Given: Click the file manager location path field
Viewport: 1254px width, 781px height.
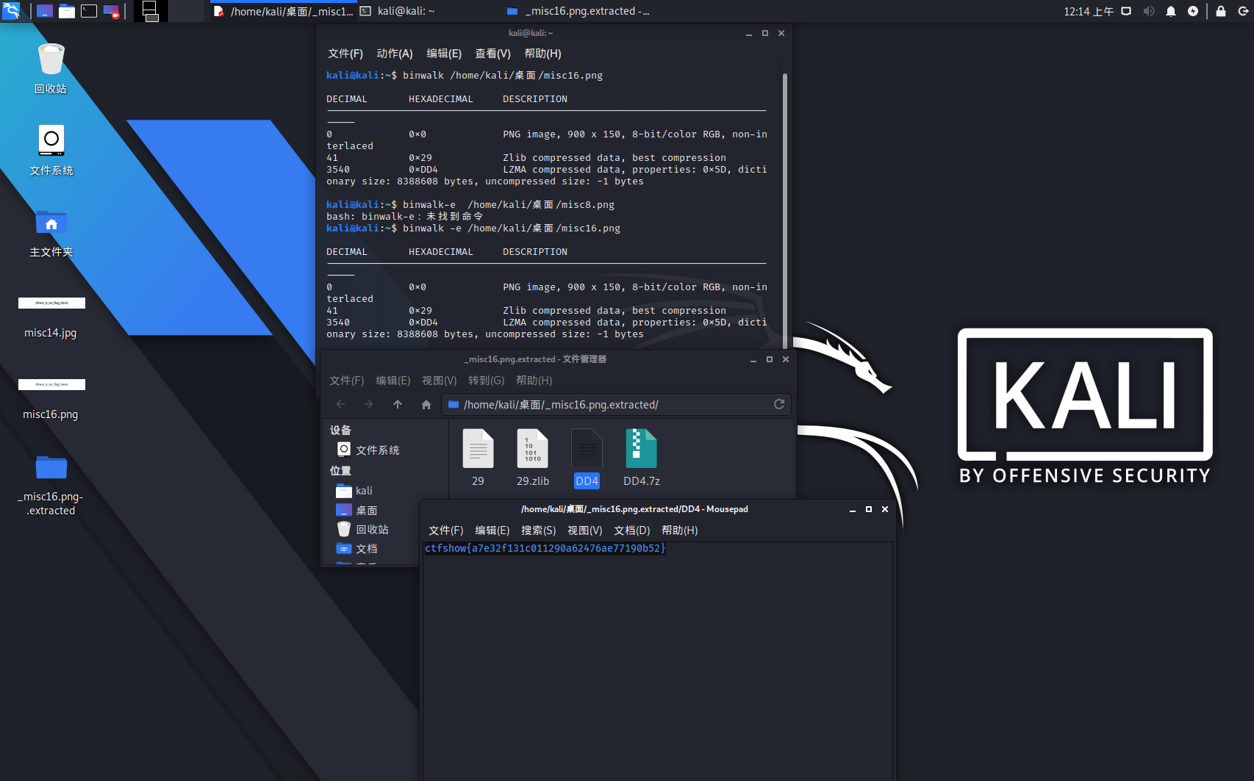Looking at the screenshot, I should coord(616,405).
